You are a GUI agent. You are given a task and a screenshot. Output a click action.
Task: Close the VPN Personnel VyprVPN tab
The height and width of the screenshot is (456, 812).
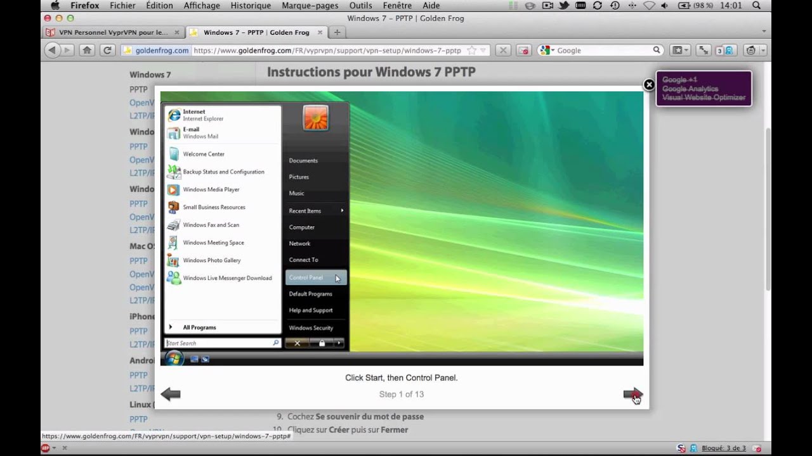click(176, 32)
